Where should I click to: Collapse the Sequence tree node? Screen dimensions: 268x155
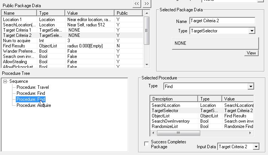point(5,81)
